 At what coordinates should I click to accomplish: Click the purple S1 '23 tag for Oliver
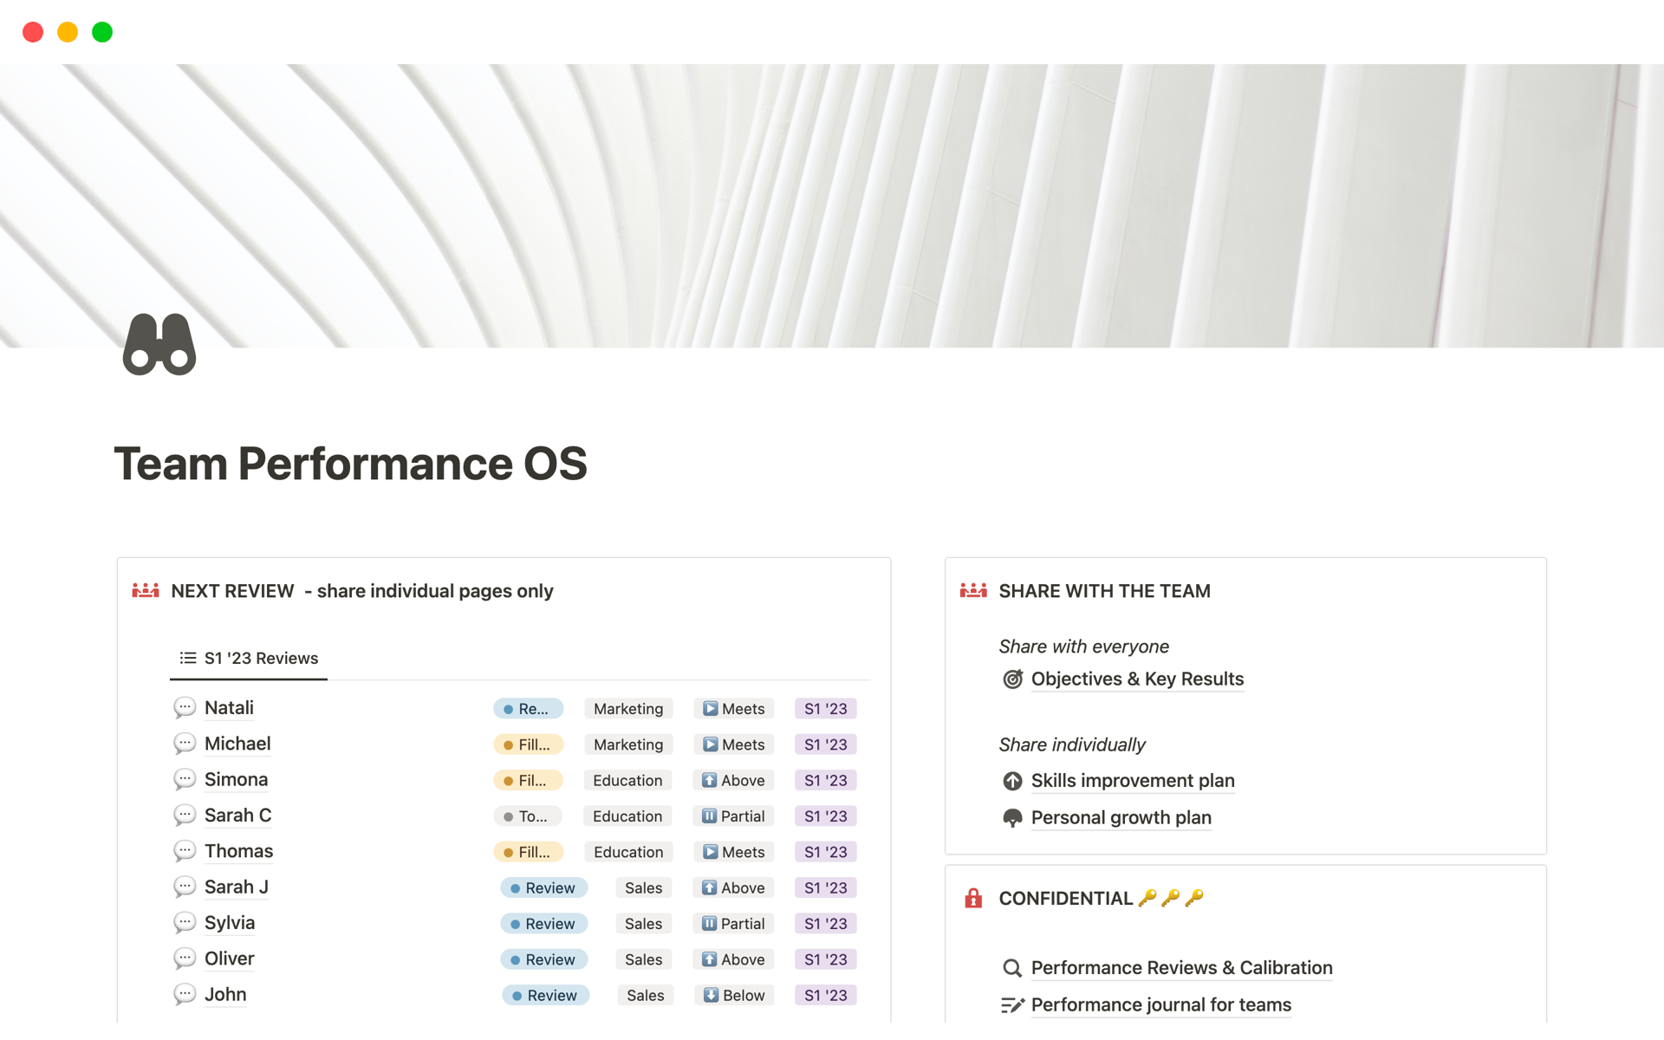pyautogui.click(x=825, y=960)
